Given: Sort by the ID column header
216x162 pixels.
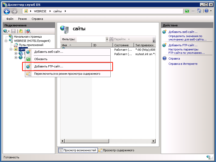Looking at the screenshot, I should (x=102, y=45).
